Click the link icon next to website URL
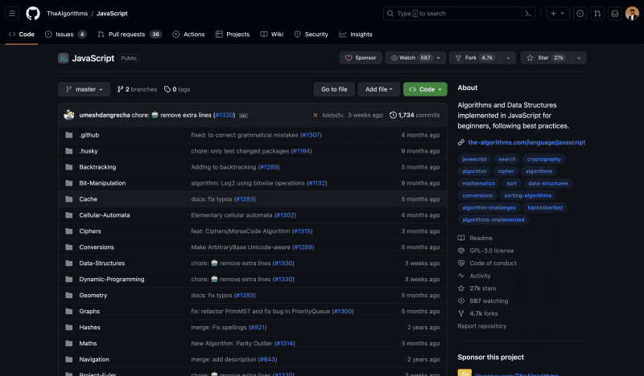644x376 pixels. coord(461,142)
